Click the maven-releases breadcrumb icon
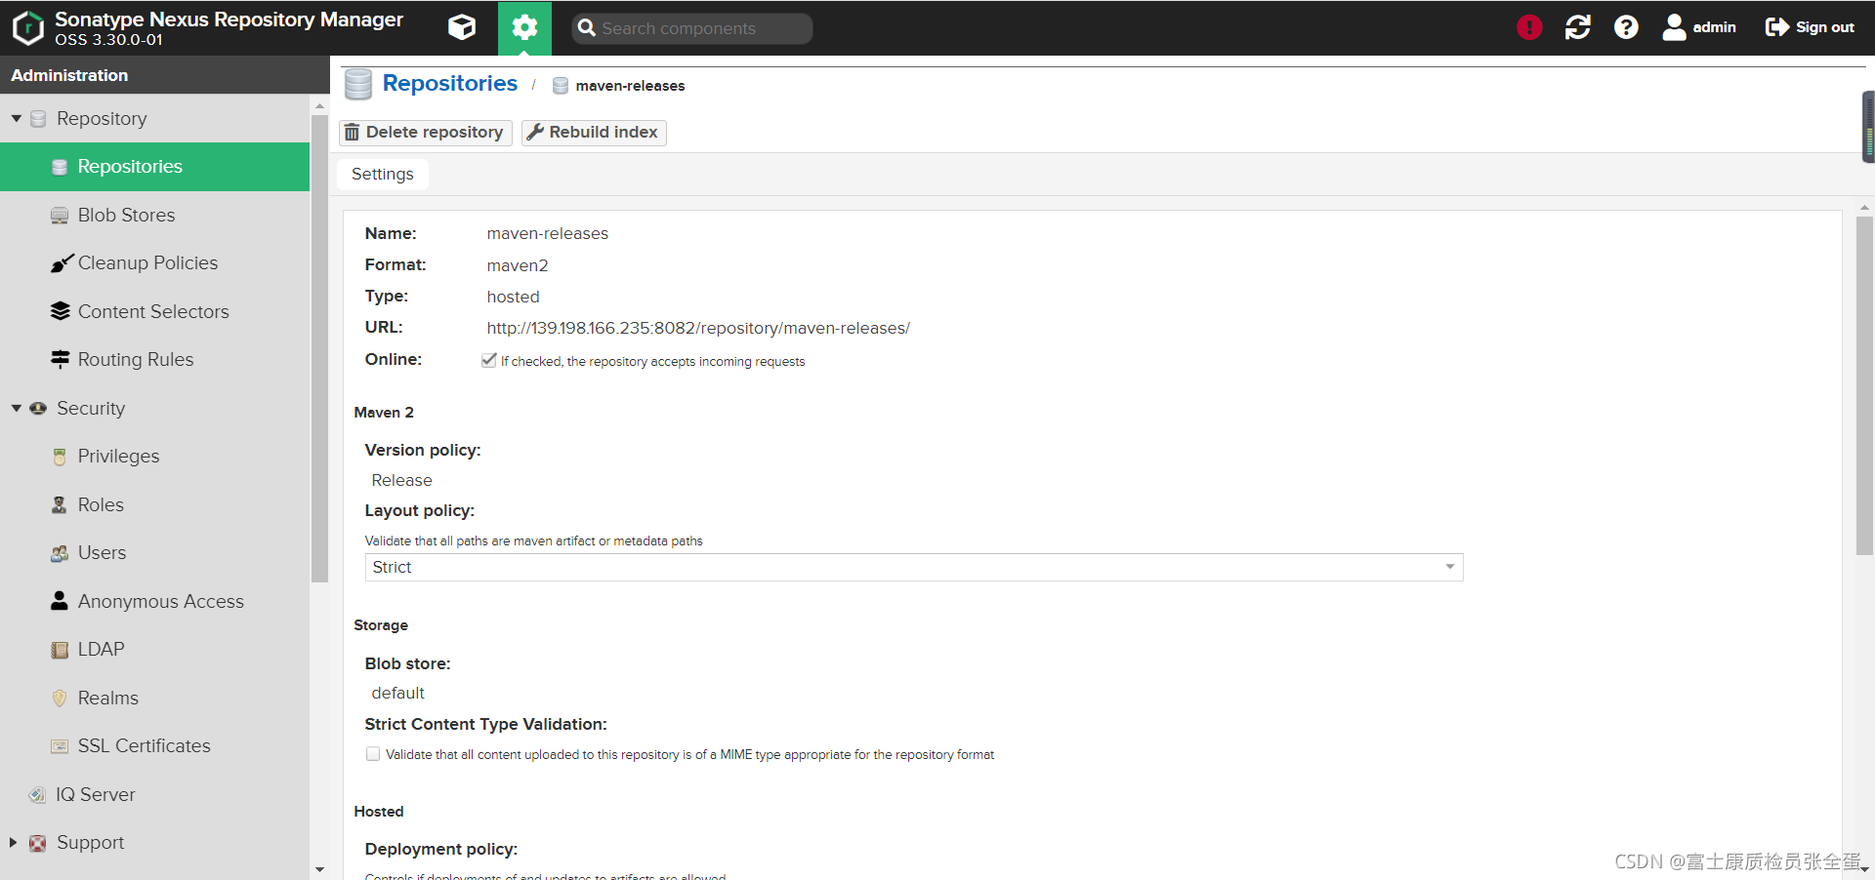Viewport: 1875px width, 880px height. [561, 86]
